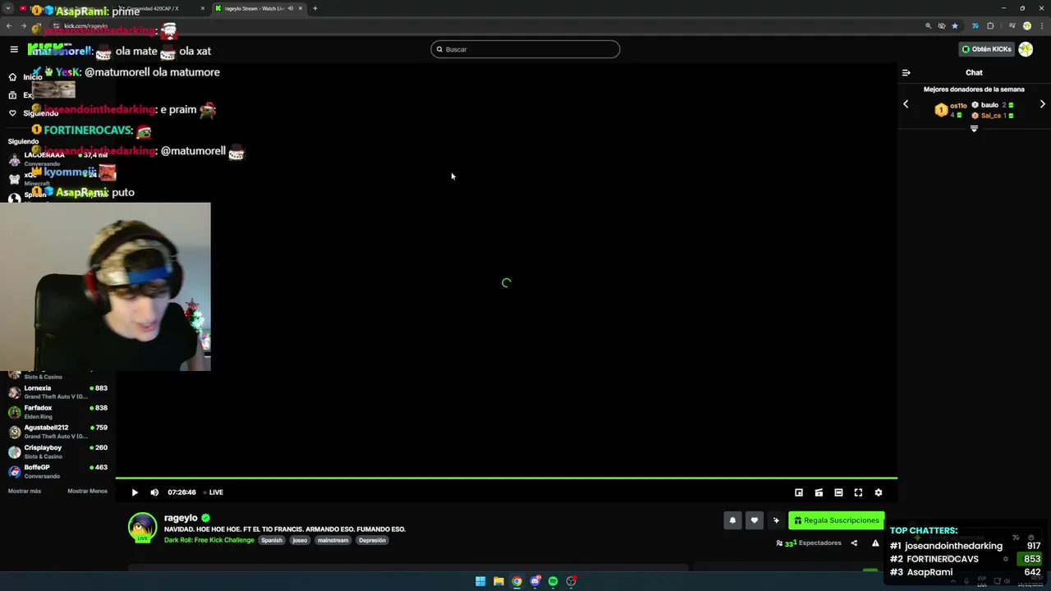Click Mostrar Menos in sidebar
Image resolution: width=1051 pixels, height=591 pixels.
pos(87,491)
